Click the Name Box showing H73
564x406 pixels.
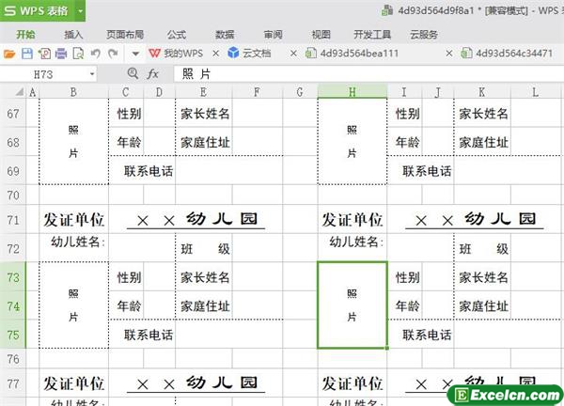[x=43, y=74]
